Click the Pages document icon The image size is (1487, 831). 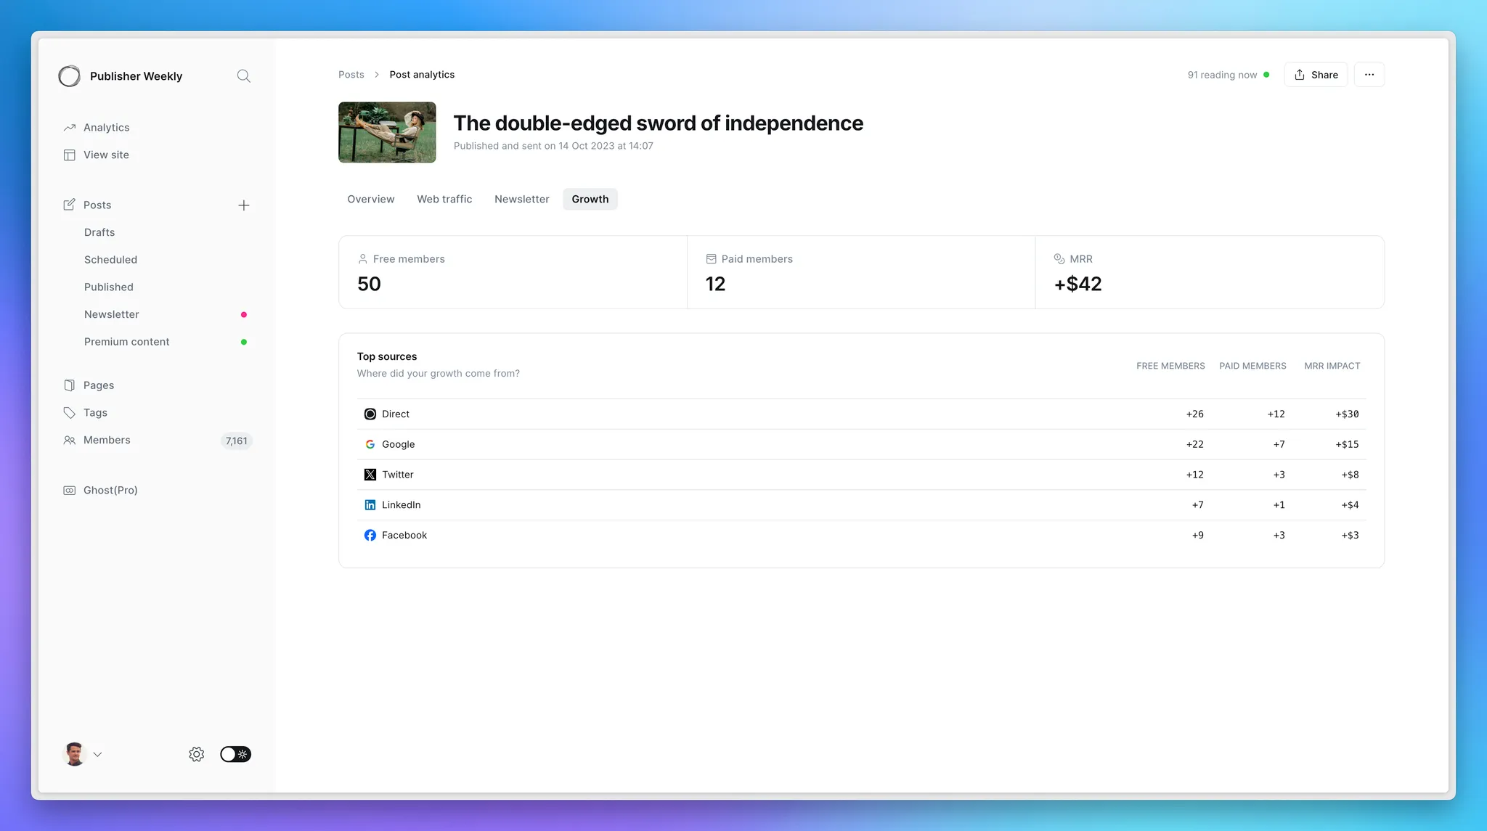(x=70, y=385)
